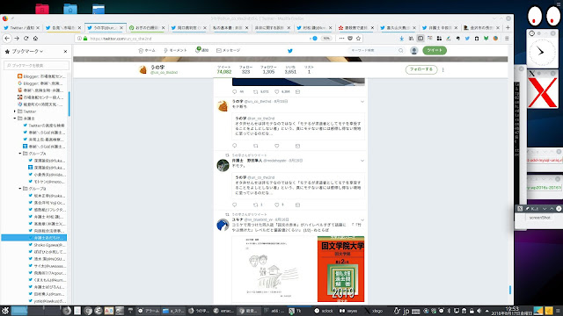This screenshot has width=563, height=316.
Task: Open the いいね 3,651 count link
Action: pyautogui.click(x=290, y=69)
